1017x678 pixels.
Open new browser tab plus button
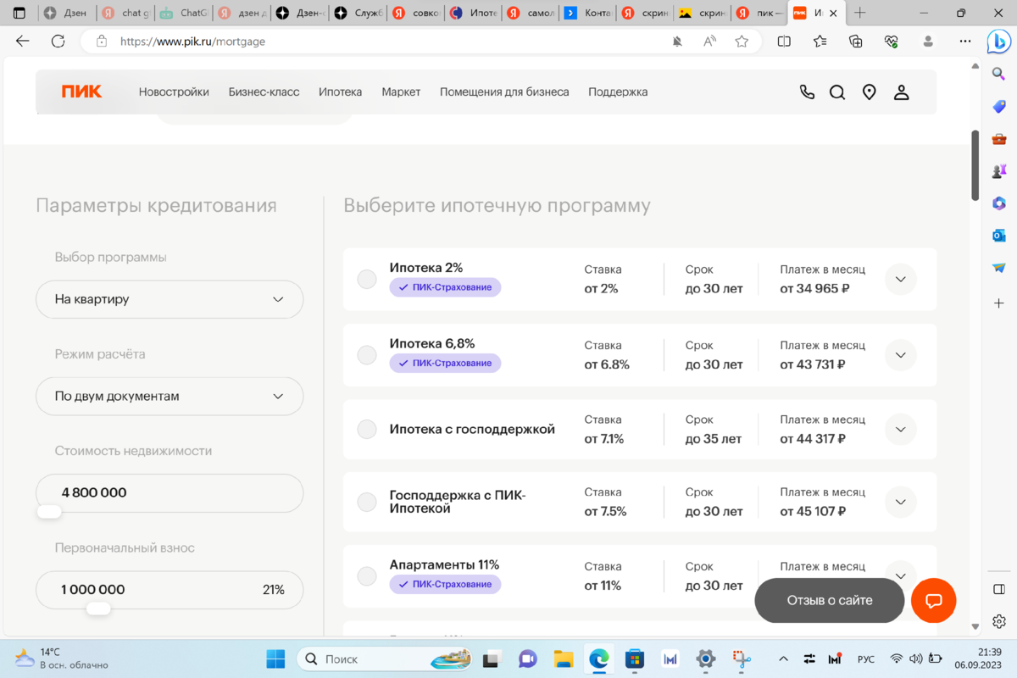[860, 13]
